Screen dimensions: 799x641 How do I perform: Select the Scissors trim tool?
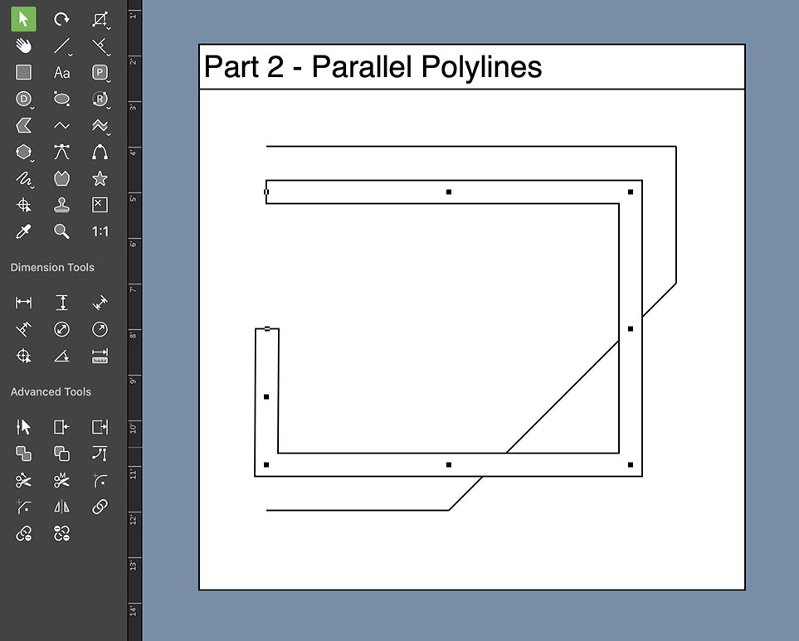[x=23, y=479]
